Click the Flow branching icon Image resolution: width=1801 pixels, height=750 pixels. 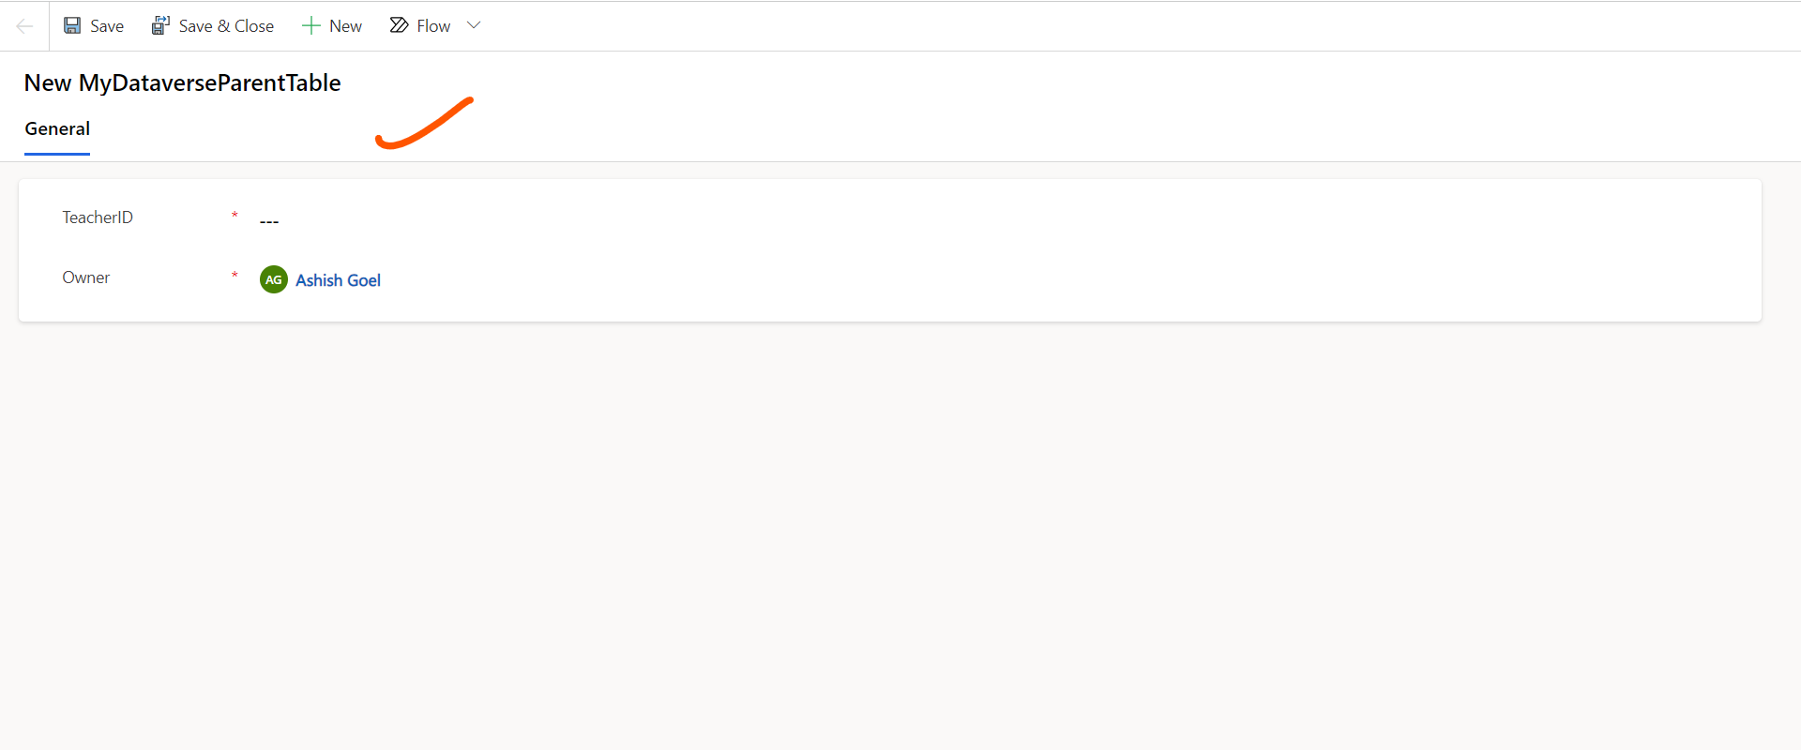tap(398, 25)
